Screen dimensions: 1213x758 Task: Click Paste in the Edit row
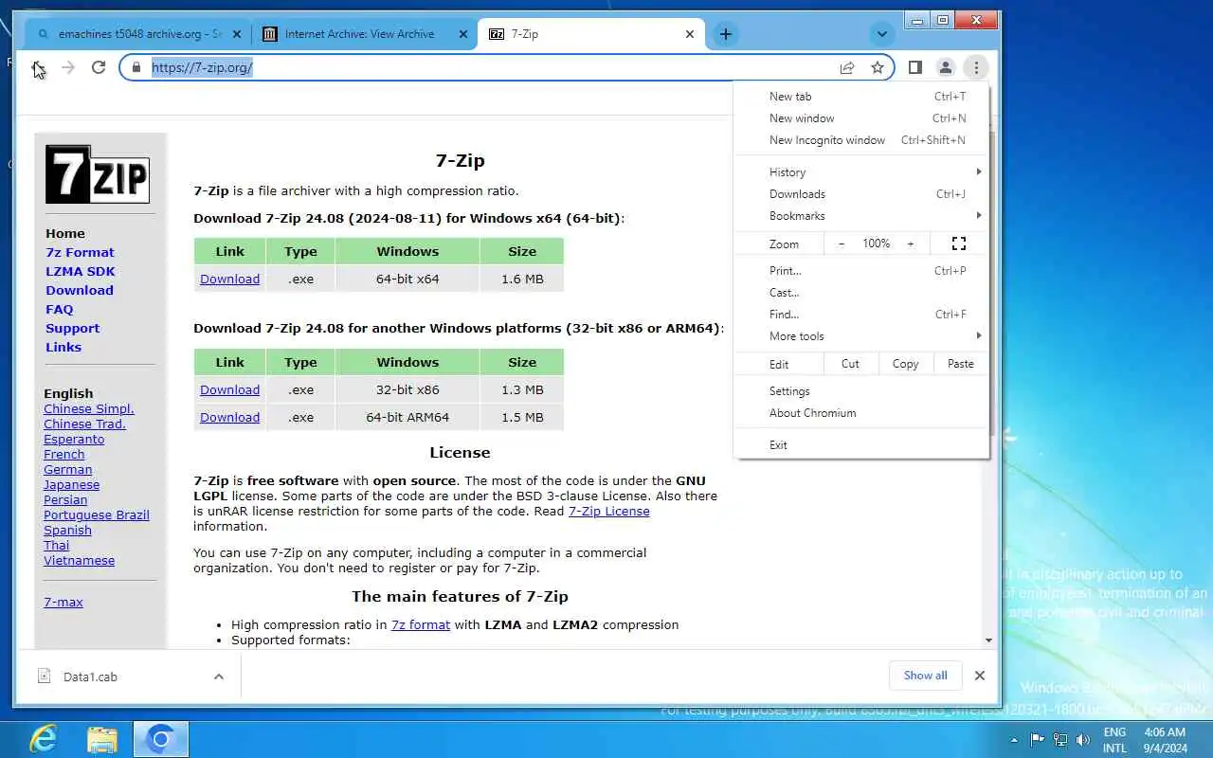tap(960, 364)
